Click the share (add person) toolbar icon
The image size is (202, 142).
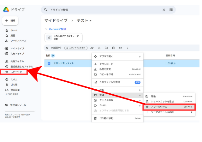pos(92,48)
